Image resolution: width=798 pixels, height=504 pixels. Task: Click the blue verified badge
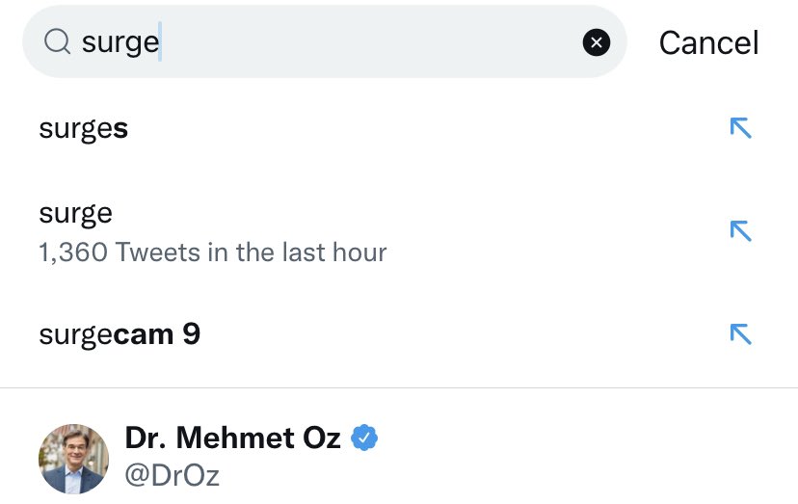pos(363,438)
